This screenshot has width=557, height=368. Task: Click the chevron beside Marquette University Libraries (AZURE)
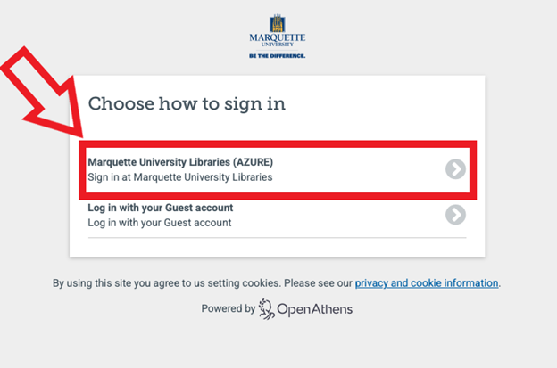coord(455,169)
